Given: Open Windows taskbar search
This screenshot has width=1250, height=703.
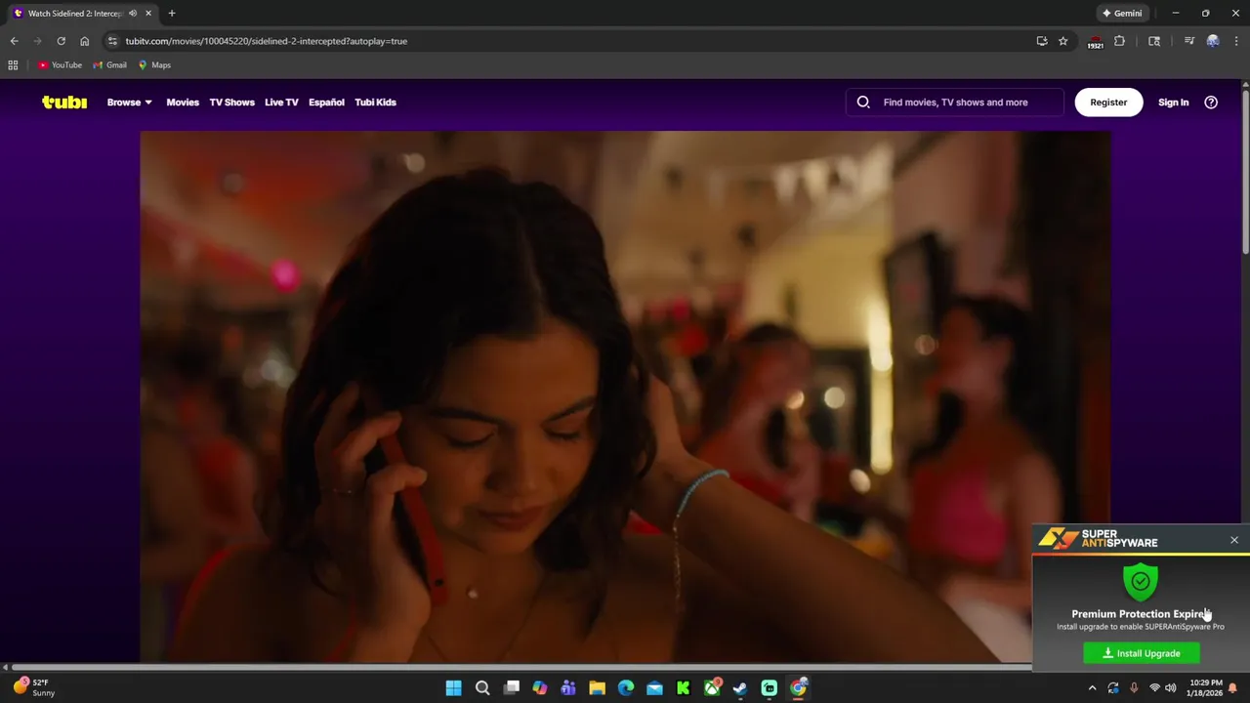Looking at the screenshot, I should [482, 688].
